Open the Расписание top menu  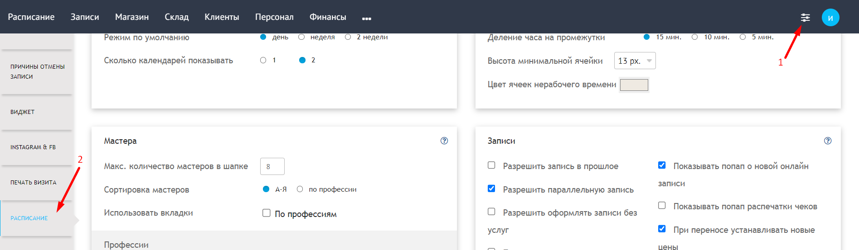[x=31, y=17]
